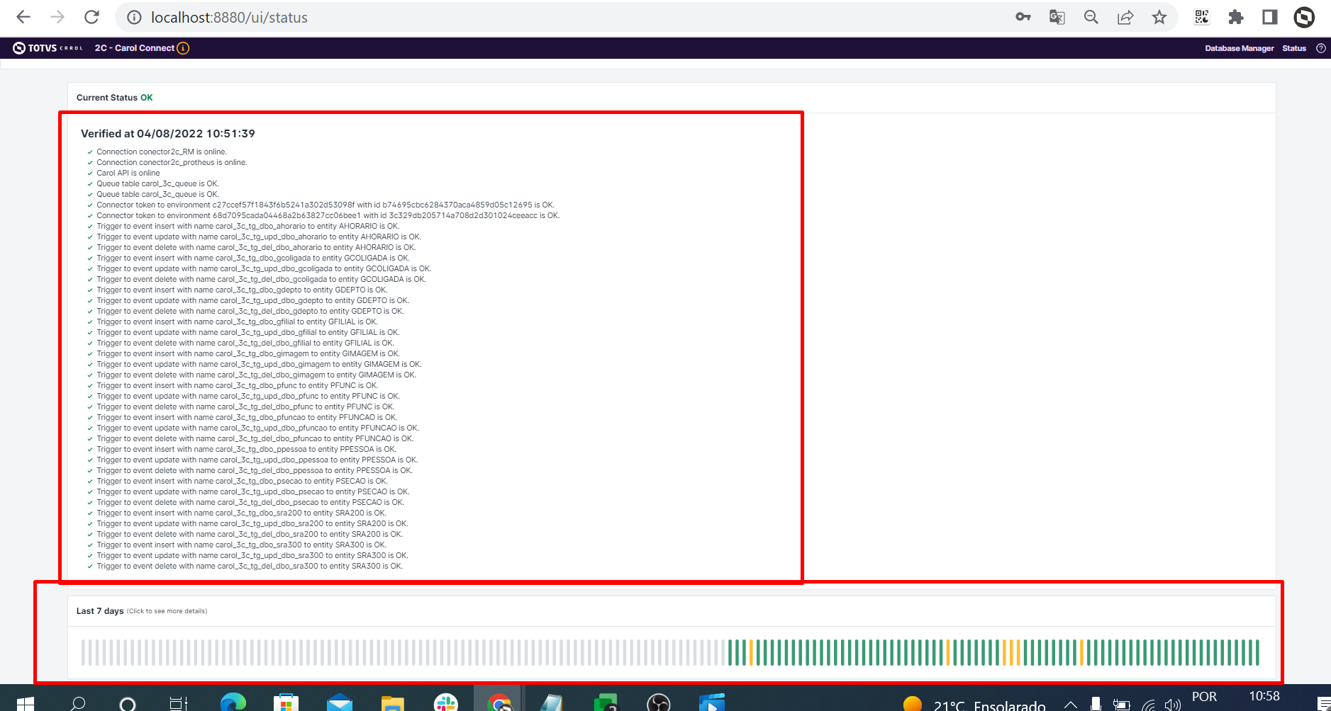Click the last green bar in the timeline
Image resolution: width=1331 pixels, height=711 pixels.
coord(1257,652)
